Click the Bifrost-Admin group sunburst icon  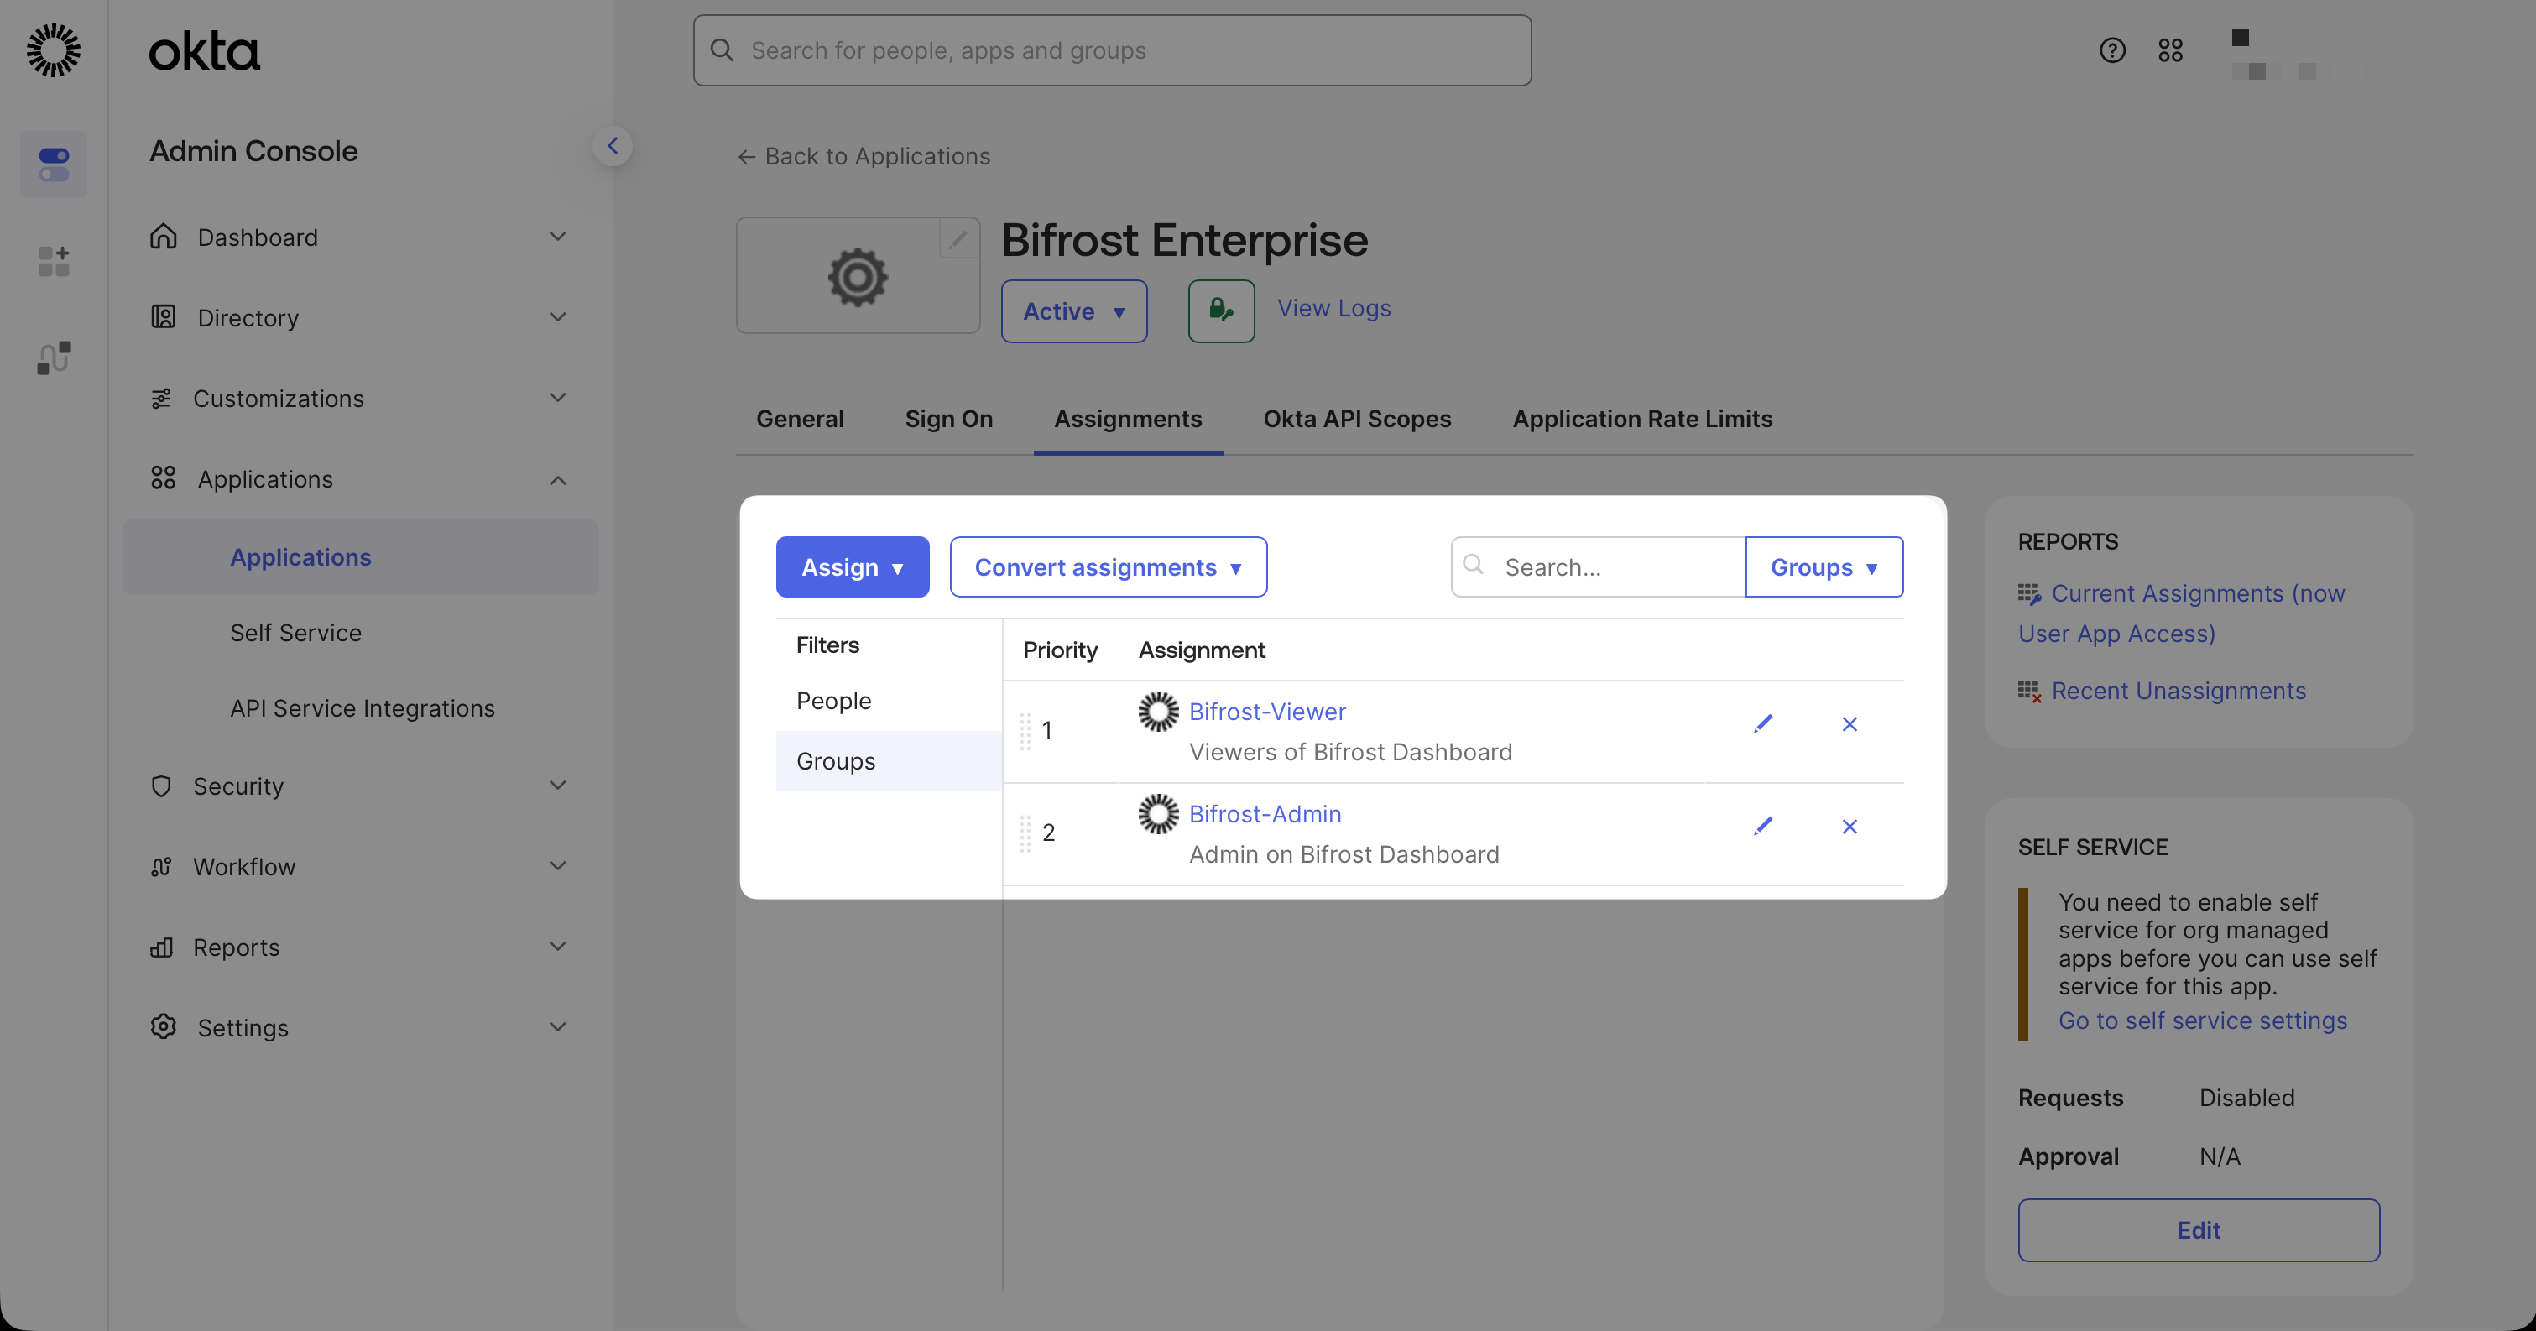(1158, 814)
